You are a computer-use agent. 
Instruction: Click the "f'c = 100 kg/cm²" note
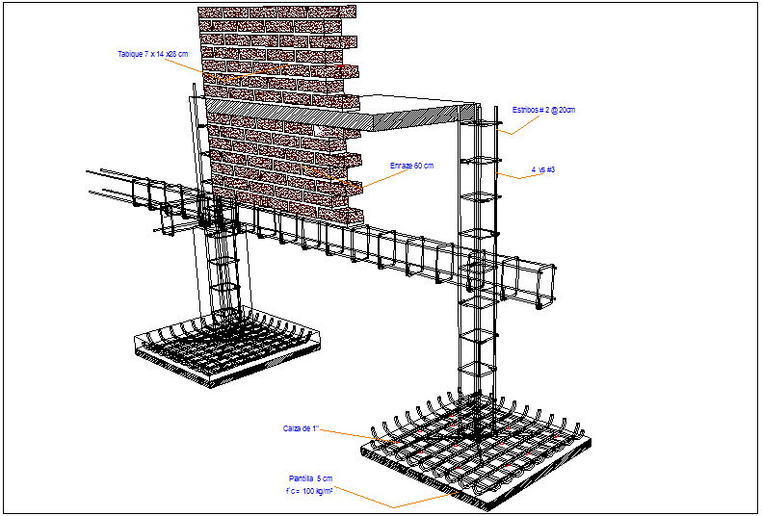point(309,491)
